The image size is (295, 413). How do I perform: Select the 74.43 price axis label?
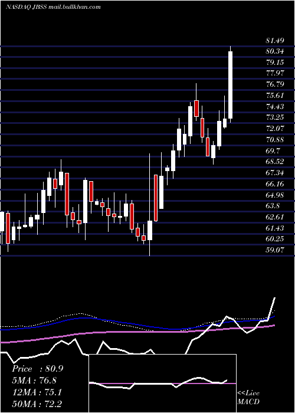[275, 106]
